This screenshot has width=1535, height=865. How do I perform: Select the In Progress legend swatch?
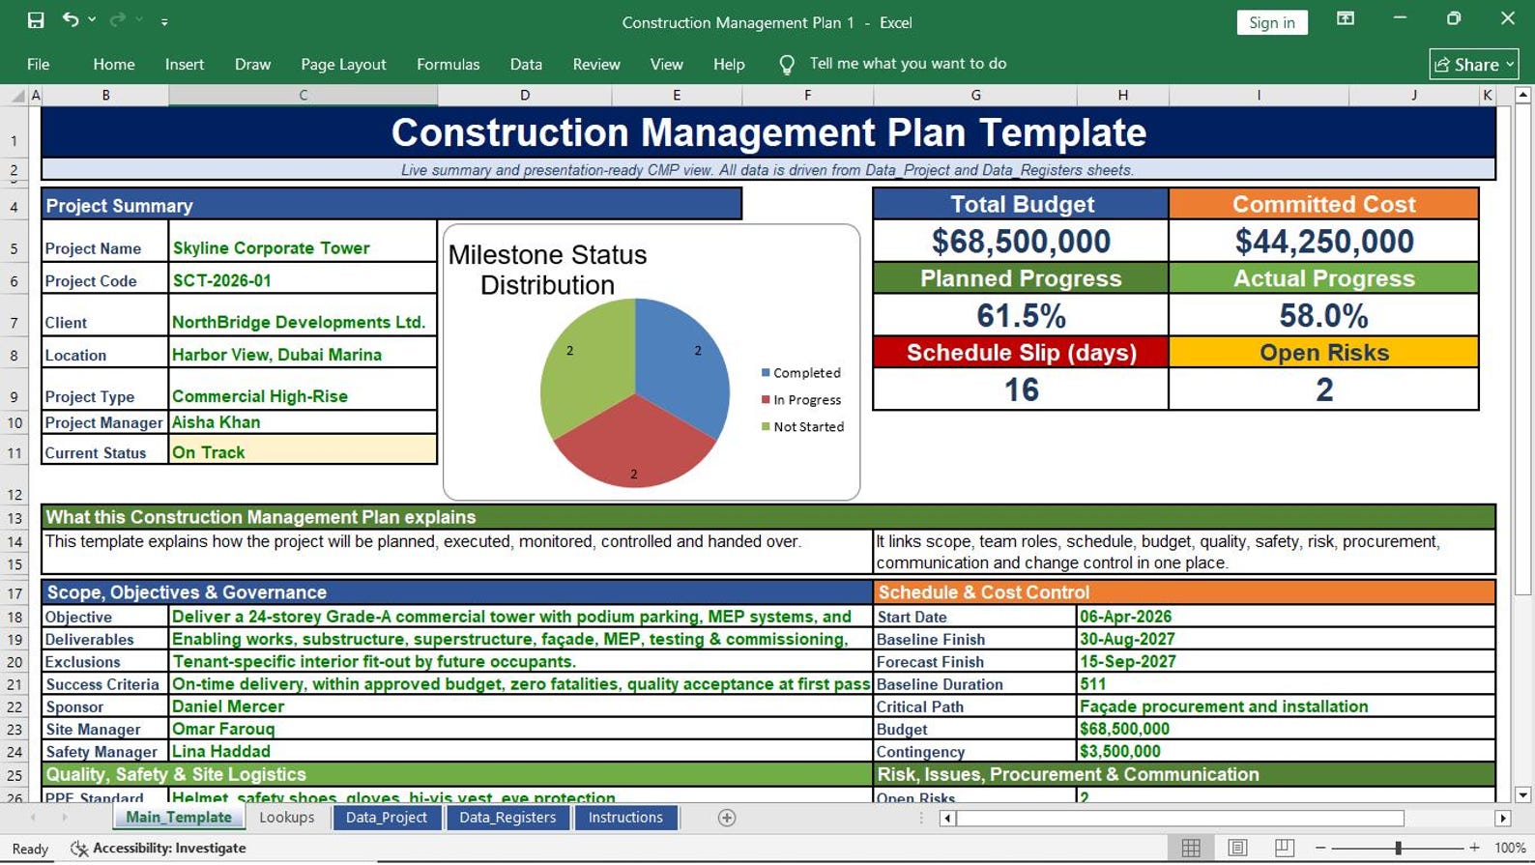766,400
